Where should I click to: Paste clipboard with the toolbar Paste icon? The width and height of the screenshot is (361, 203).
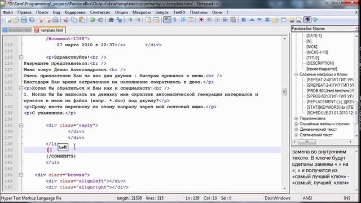[82, 20]
